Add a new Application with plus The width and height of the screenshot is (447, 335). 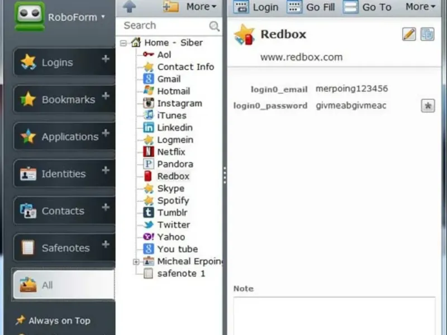(106, 133)
